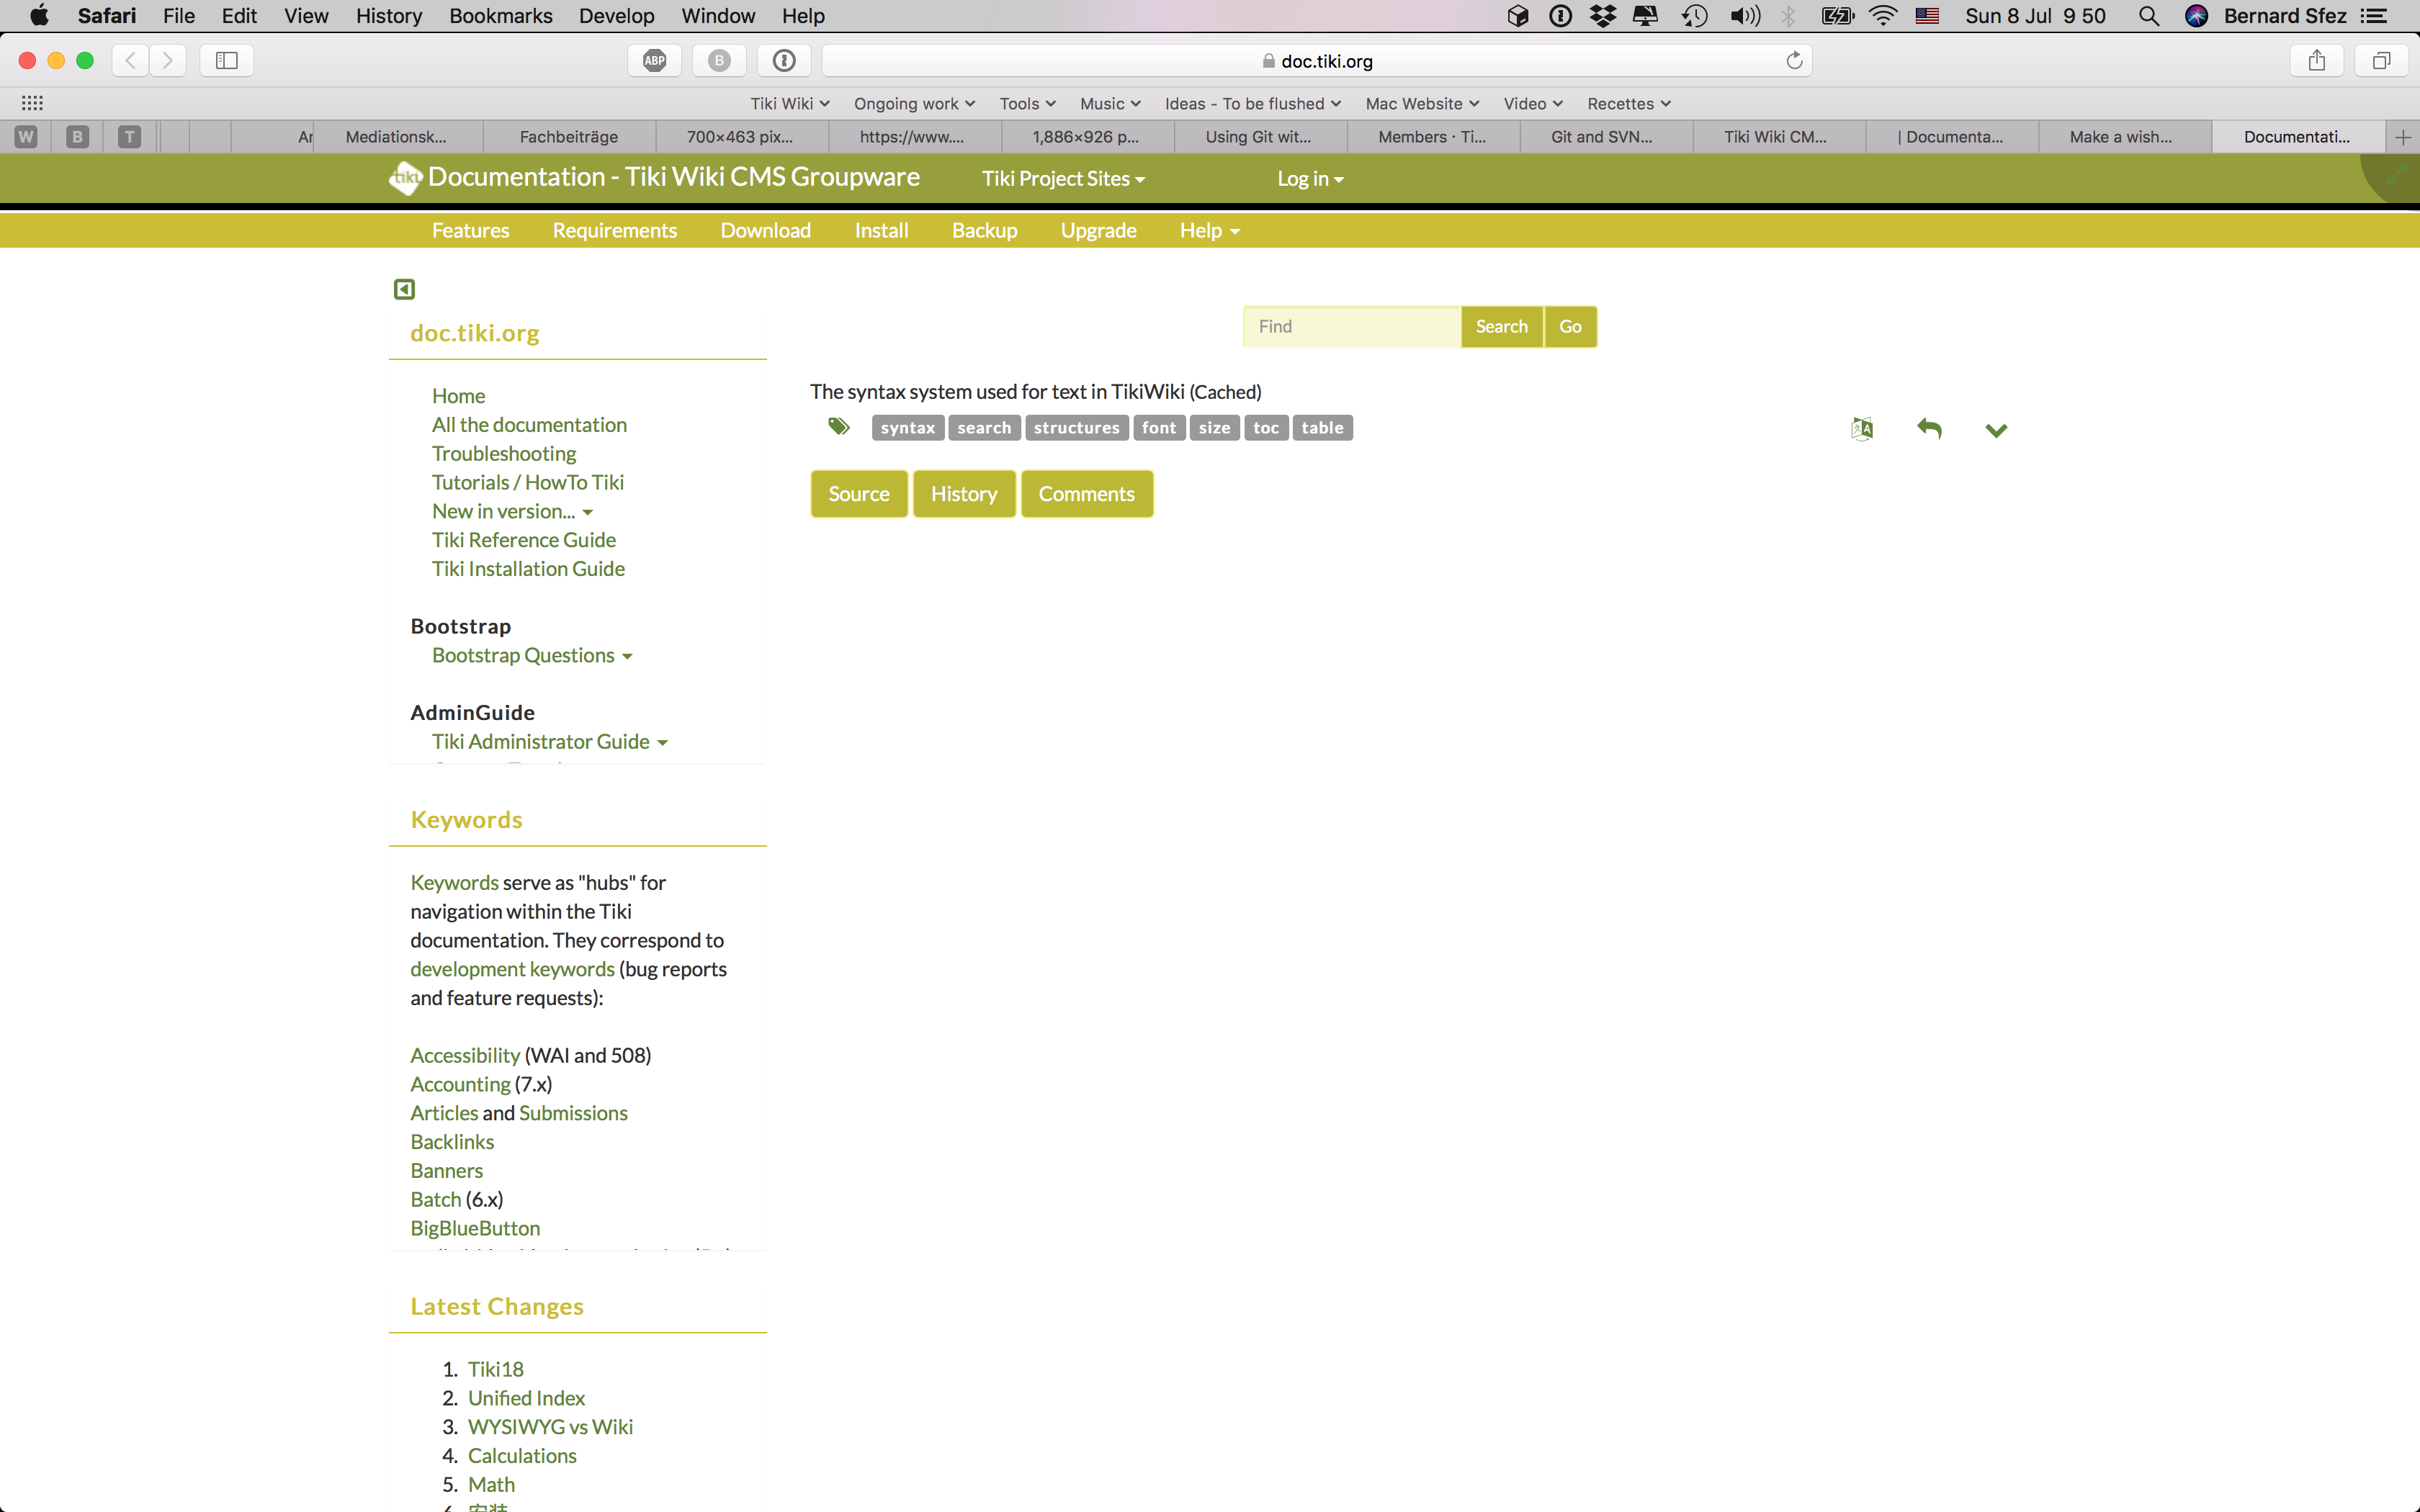This screenshot has height=1512, width=2420.
Task: Go forward with the forward arrow
Action: (x=168, y=61)
